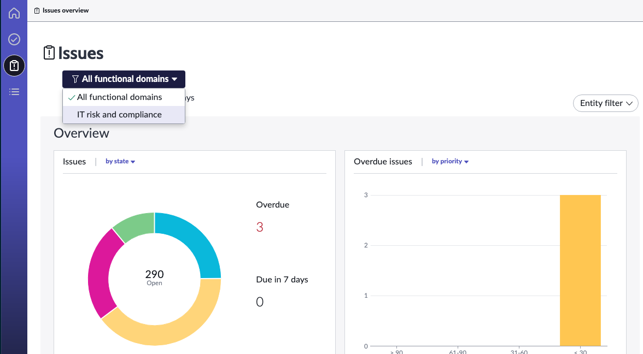Click the clipboard icon beside Issues heading

[49, 53]
